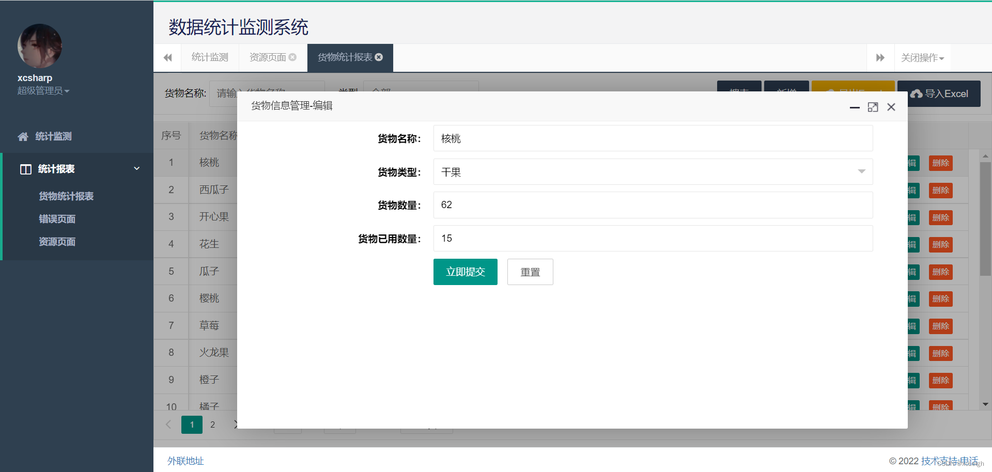The height and width of the screenshot is (472, 992).
Task: Select the 货物统计报表 tab
Action: (345, 57)
